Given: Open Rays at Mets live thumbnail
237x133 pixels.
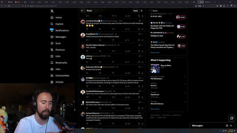Looking at the screenshot, I should pyautogui.click(x=155, y=68).
